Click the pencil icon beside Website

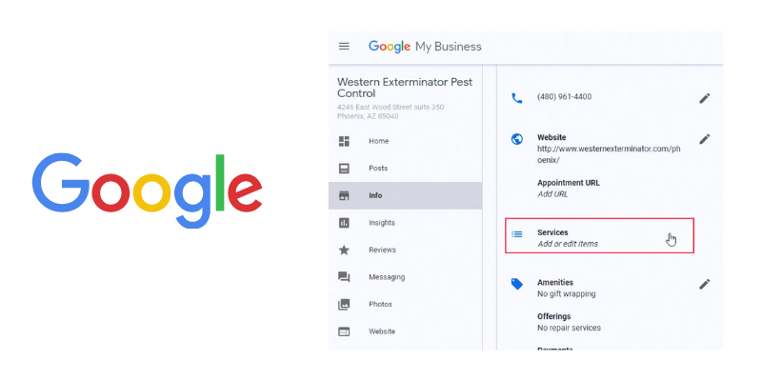pos(705,139)
